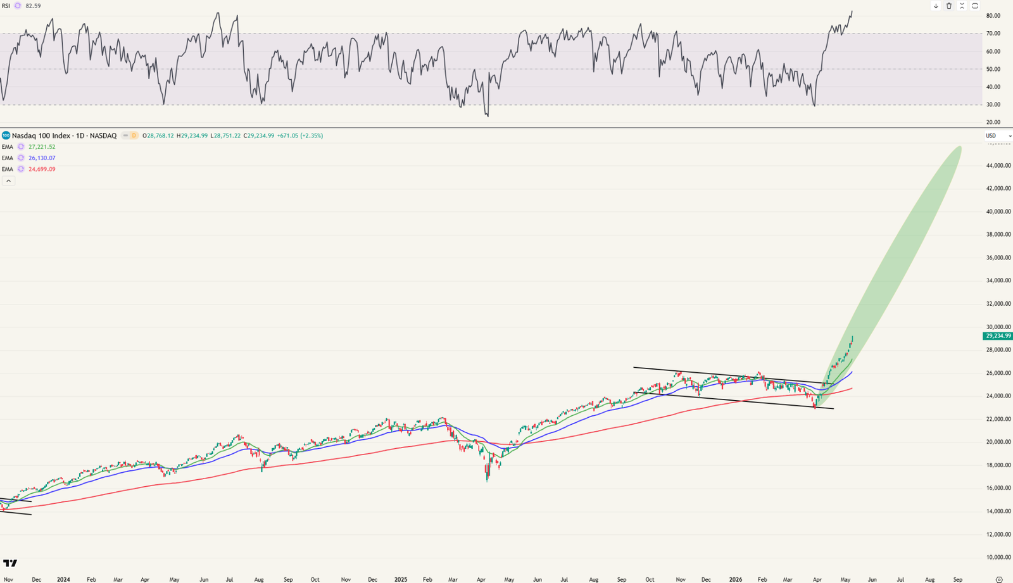Click the close value C29,234.99
Image resolution: width=1013 pixels, height=583 pixels.
pos(259,135)
